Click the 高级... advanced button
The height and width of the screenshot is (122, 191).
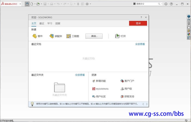coord(94,36)
